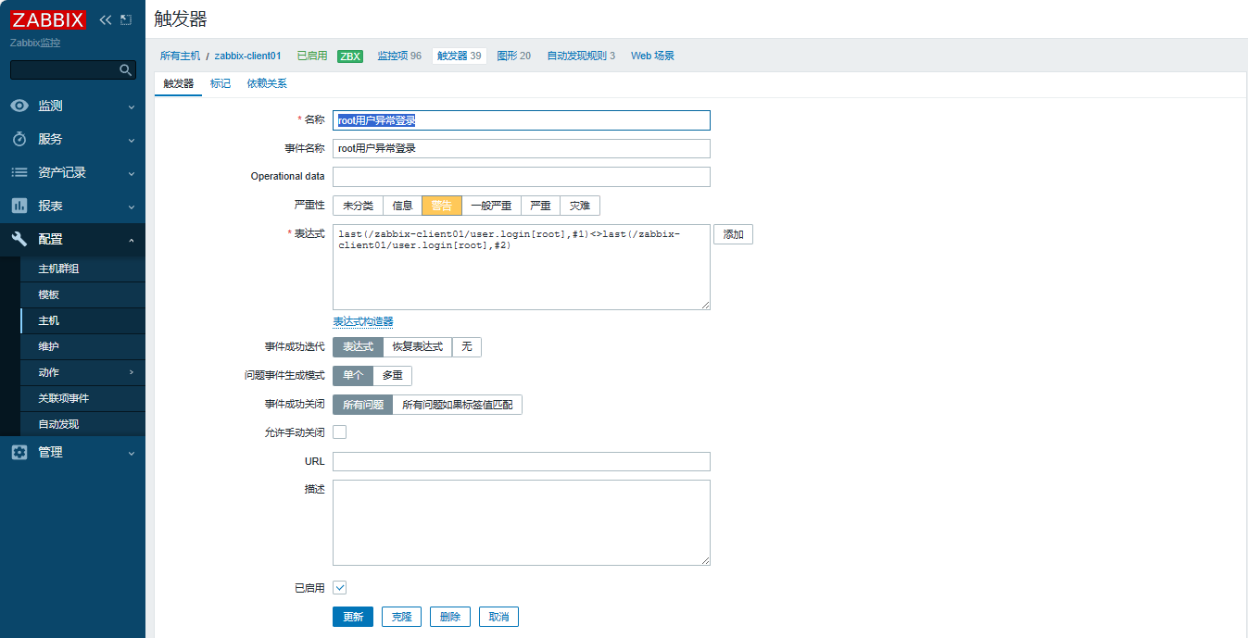Collapse the sidebar with double-arrow icon
The height and width of the screenshot is (638, 1248).
coord(106,19)
